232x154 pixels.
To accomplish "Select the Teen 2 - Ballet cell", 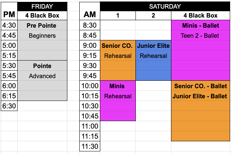I will coord(201,36).
